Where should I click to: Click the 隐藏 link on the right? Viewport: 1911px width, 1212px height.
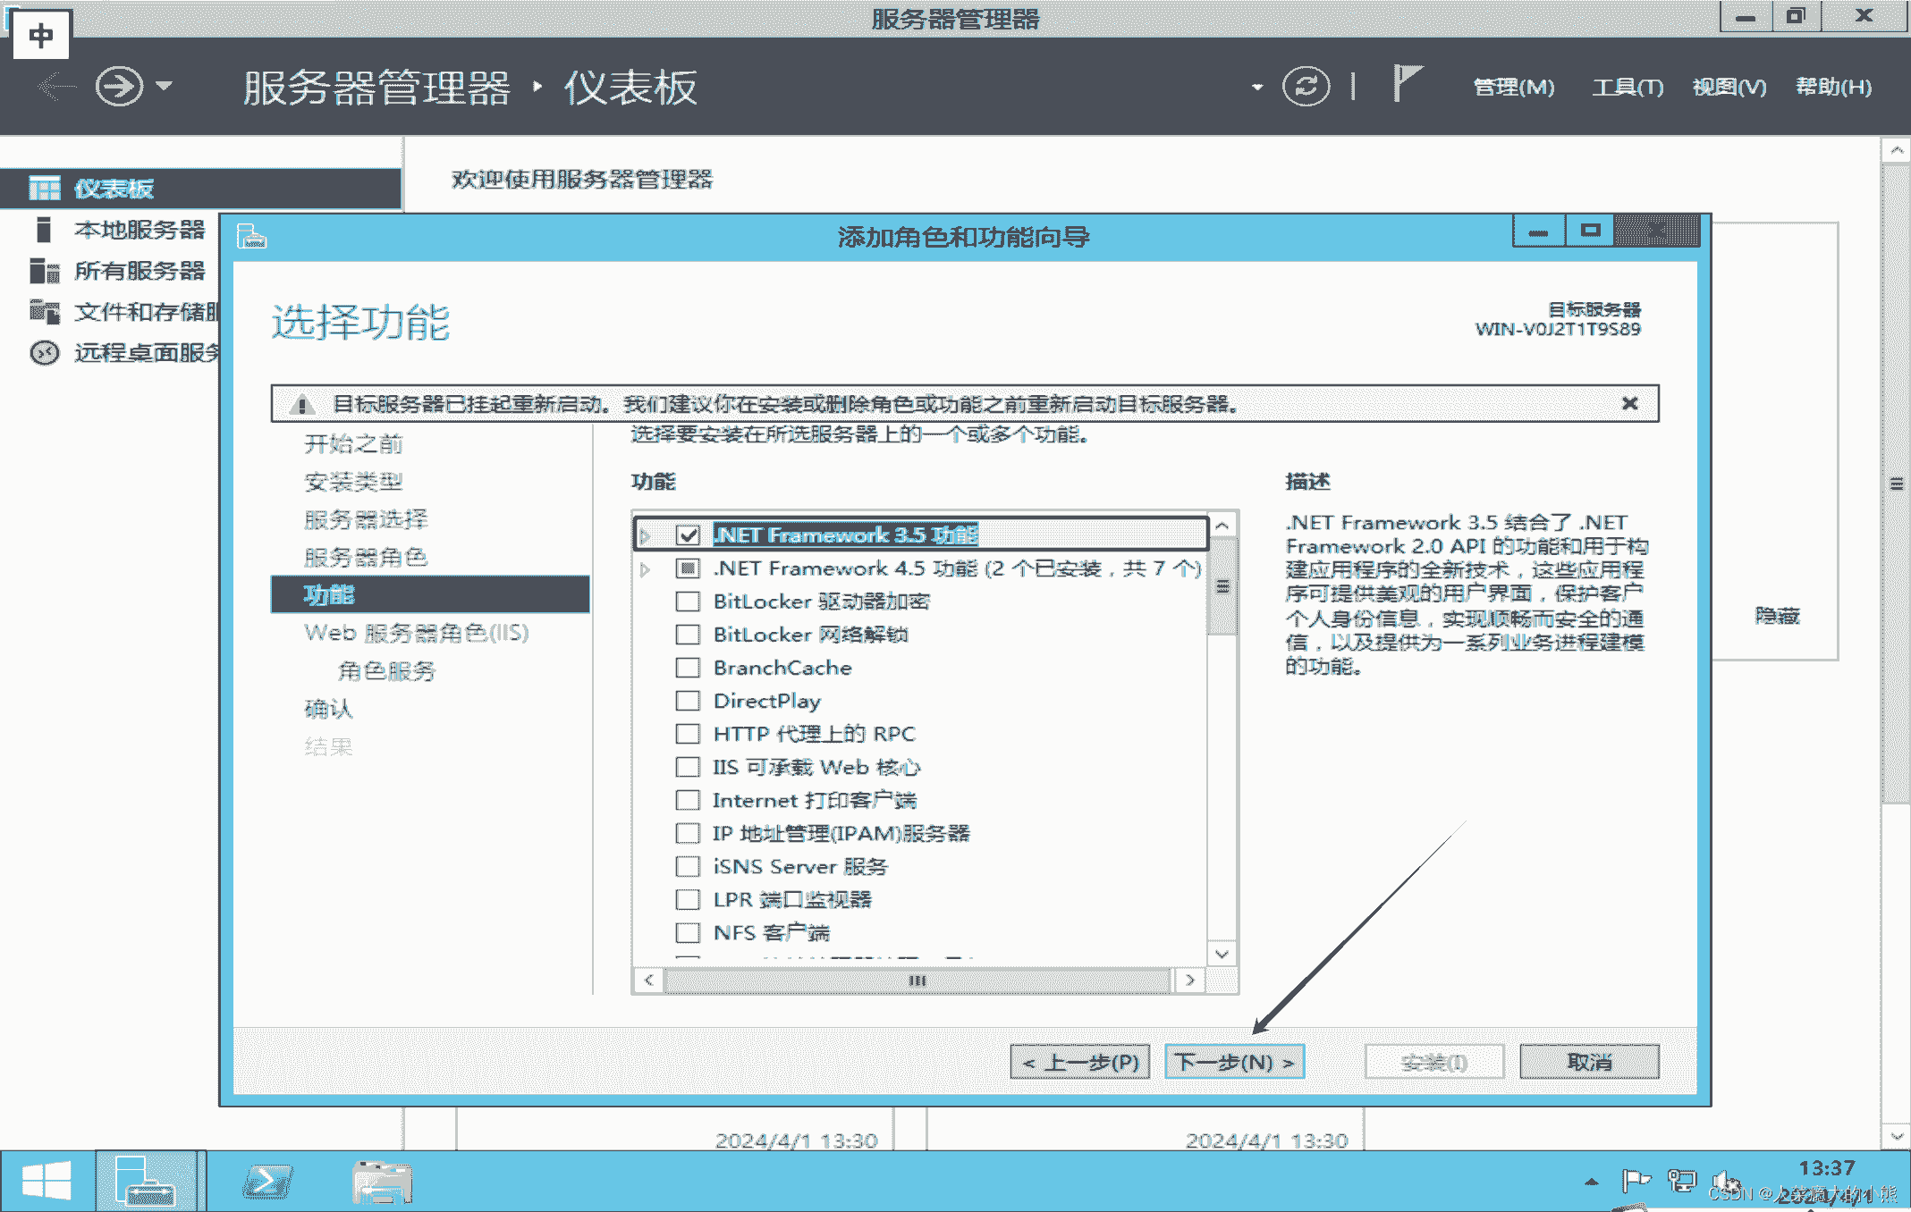1778,616
